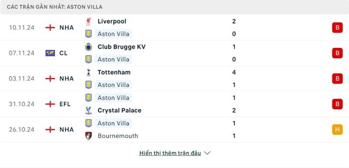This screenshot has height=168, width=349.
Task: Click the Các trận gần nhất: Aston Villa header
Action: pos(55,7)
